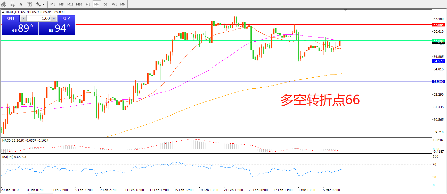Switch to M1 timeframe
Screen dimensions: 447x194
click(53, 4)
